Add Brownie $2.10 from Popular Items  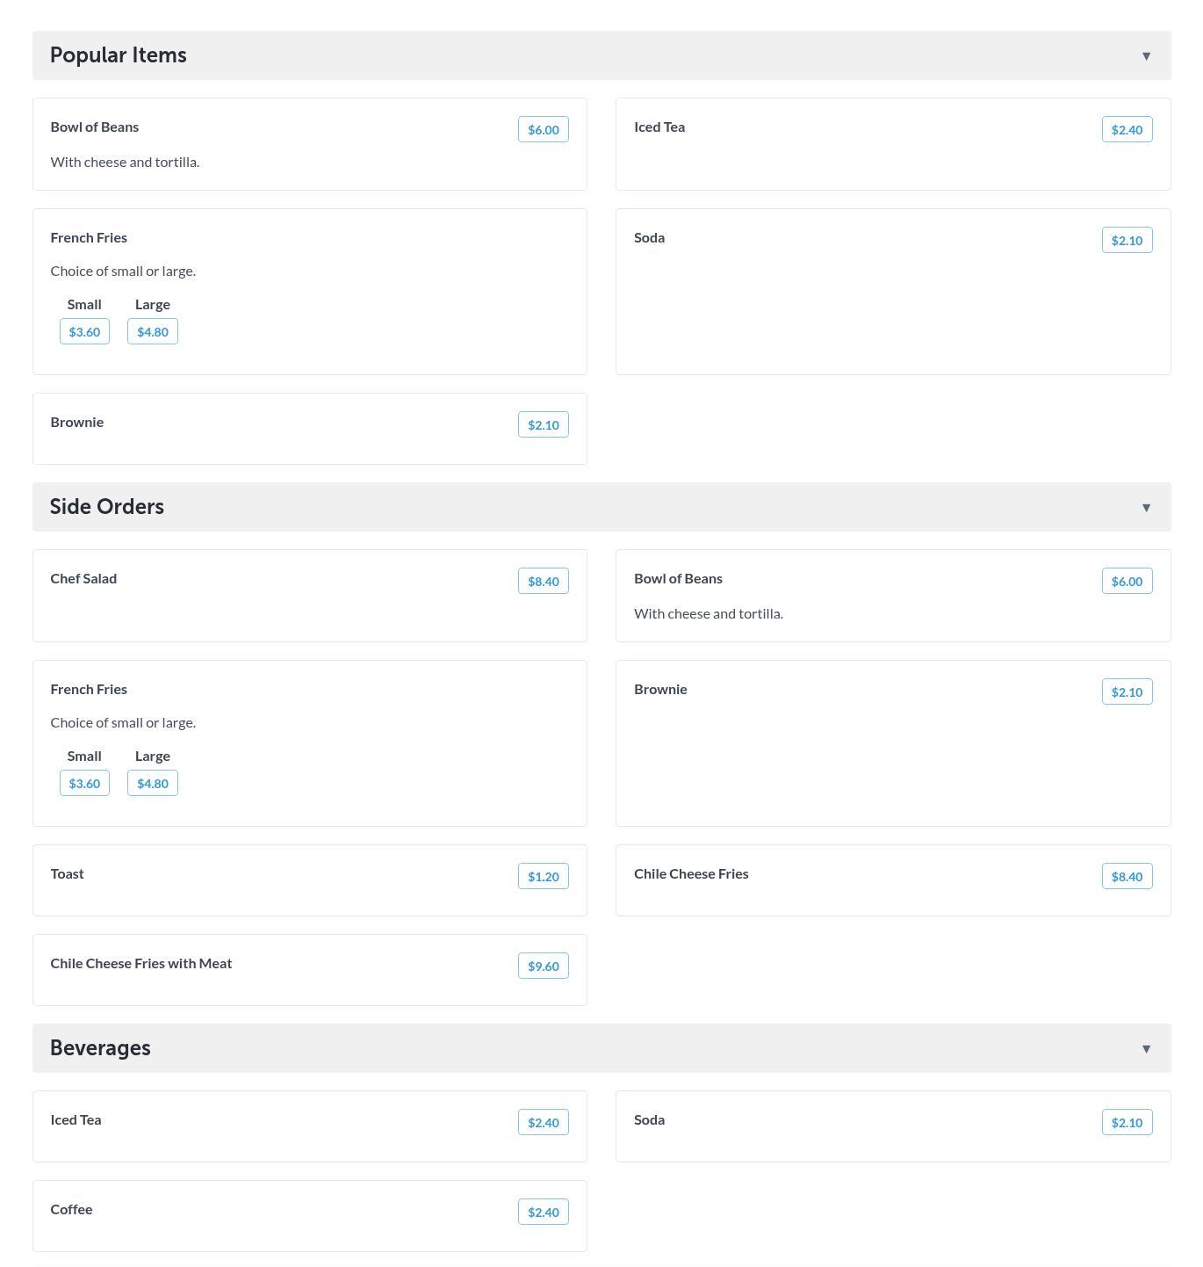coord(543,425)
